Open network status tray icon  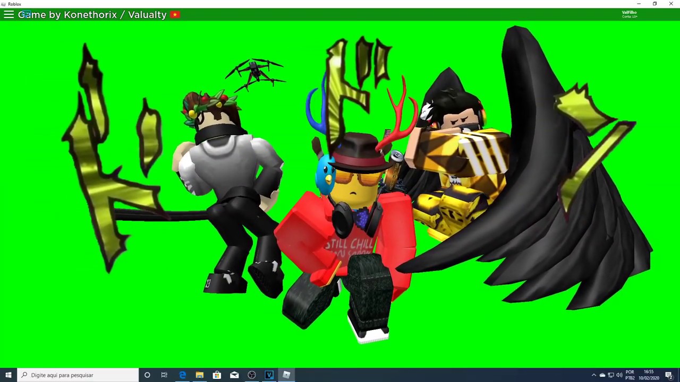[x=611, y=375]
